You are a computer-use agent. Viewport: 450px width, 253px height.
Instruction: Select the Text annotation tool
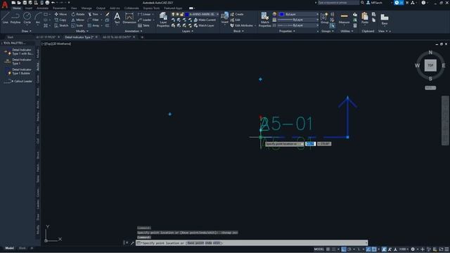[x=117, y=18]
